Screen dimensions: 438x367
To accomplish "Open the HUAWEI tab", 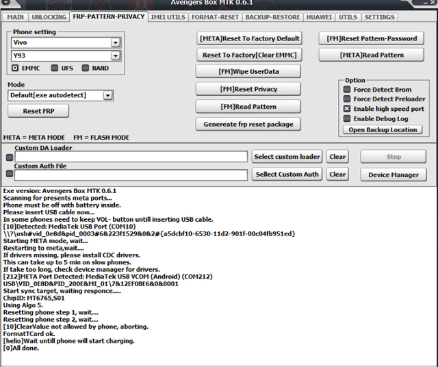I will tap(319, 17).
